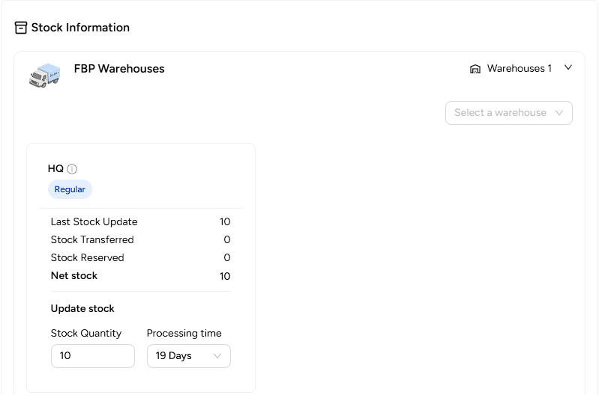Click the Last Stock Update row
The image size is (599, 395).
141,222
